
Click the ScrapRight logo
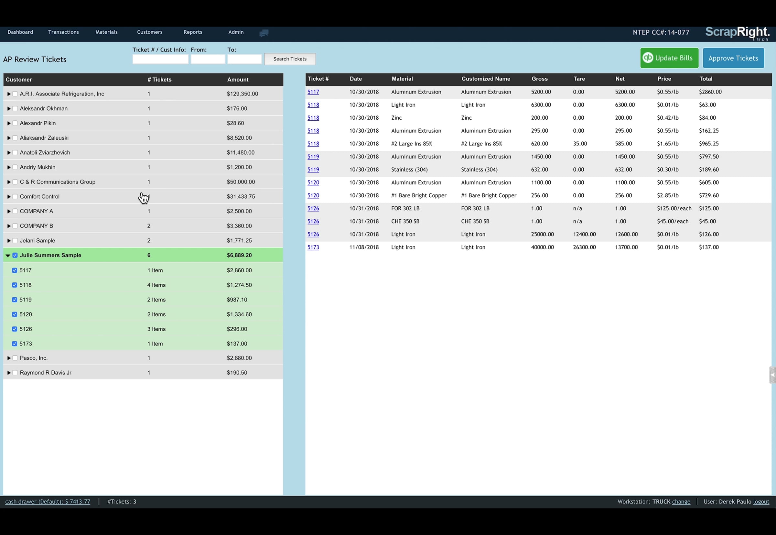(x=737, y=32)
